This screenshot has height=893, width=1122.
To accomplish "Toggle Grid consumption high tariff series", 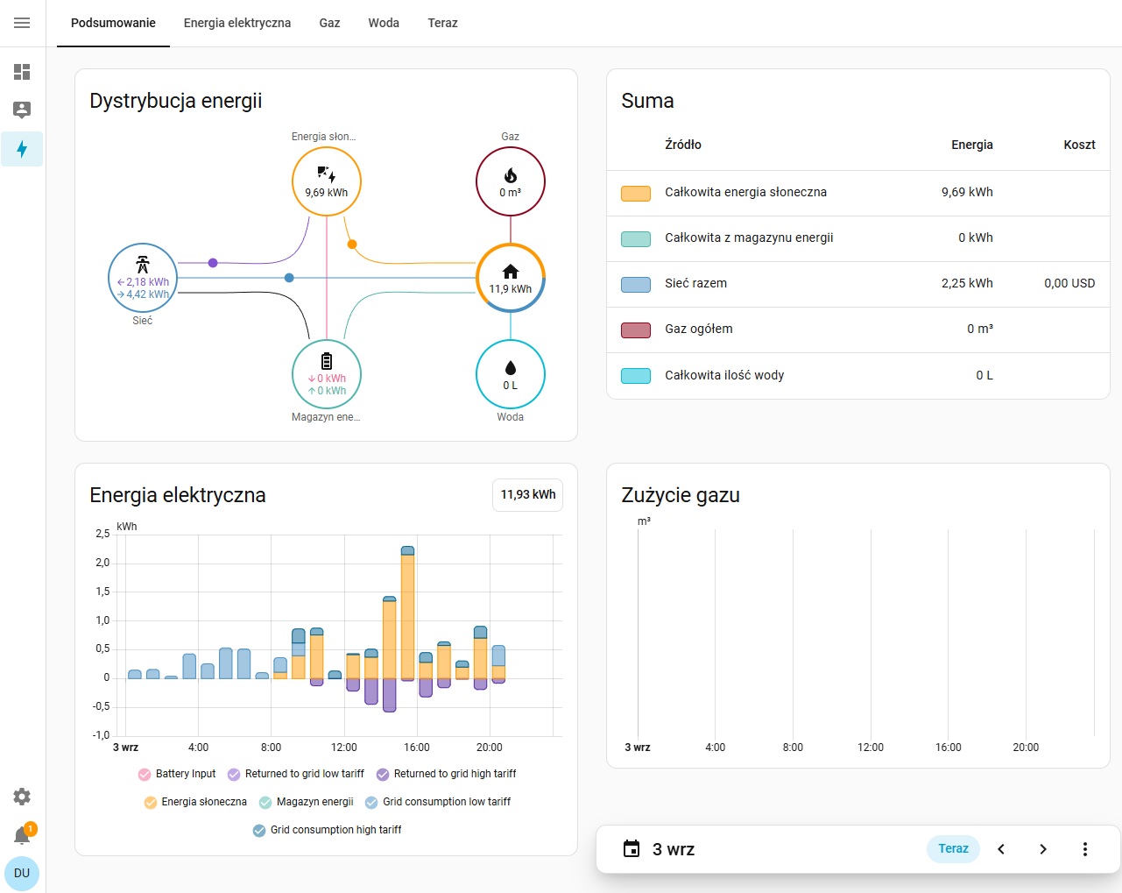I will 327,830.
